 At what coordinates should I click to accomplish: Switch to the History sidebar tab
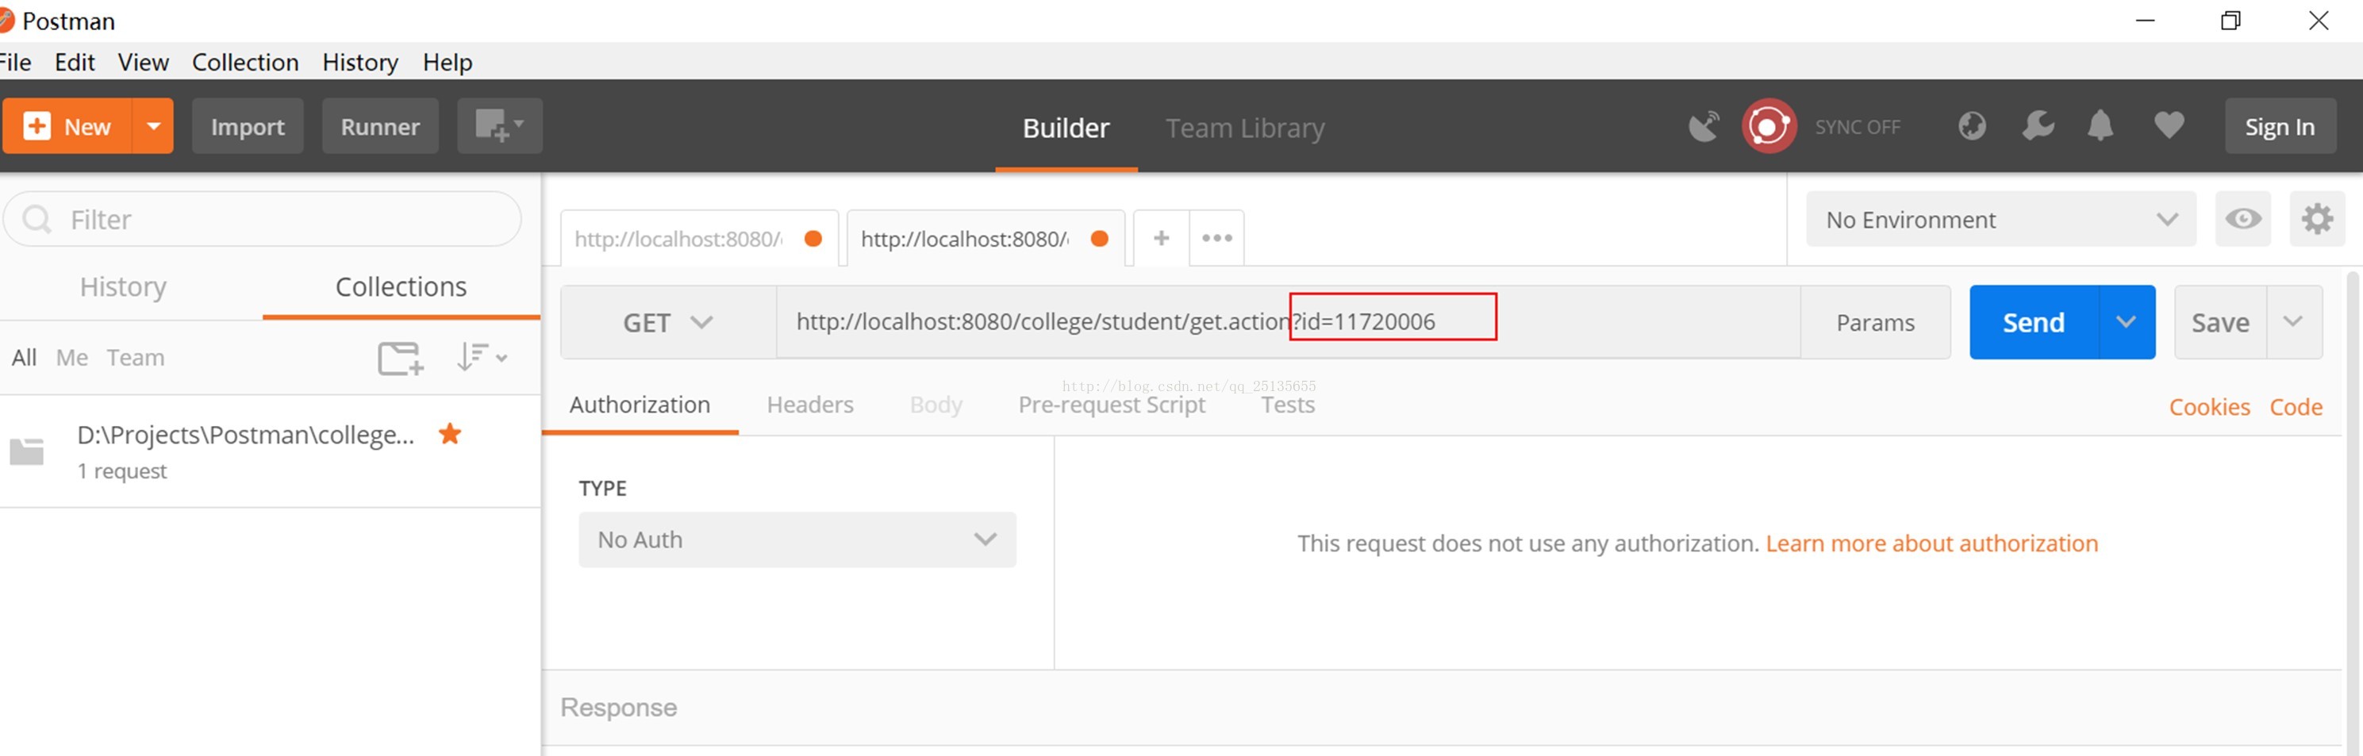pyautogui.click(x=123, y=287)
